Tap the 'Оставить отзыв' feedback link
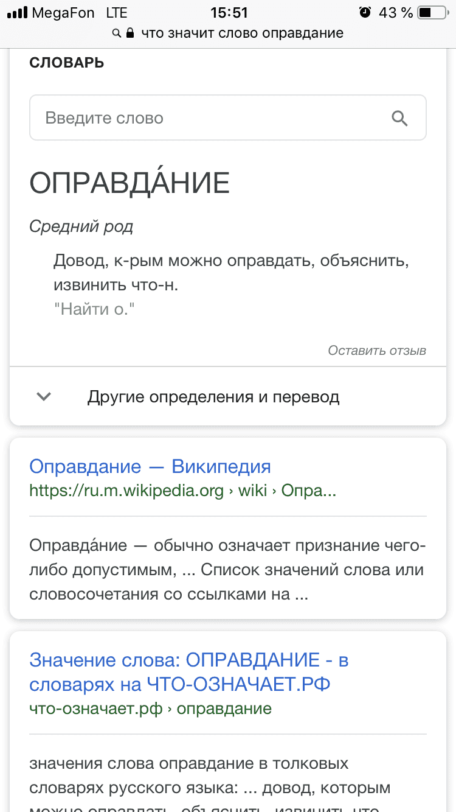The image size is (456, 812). pos(377,351)
